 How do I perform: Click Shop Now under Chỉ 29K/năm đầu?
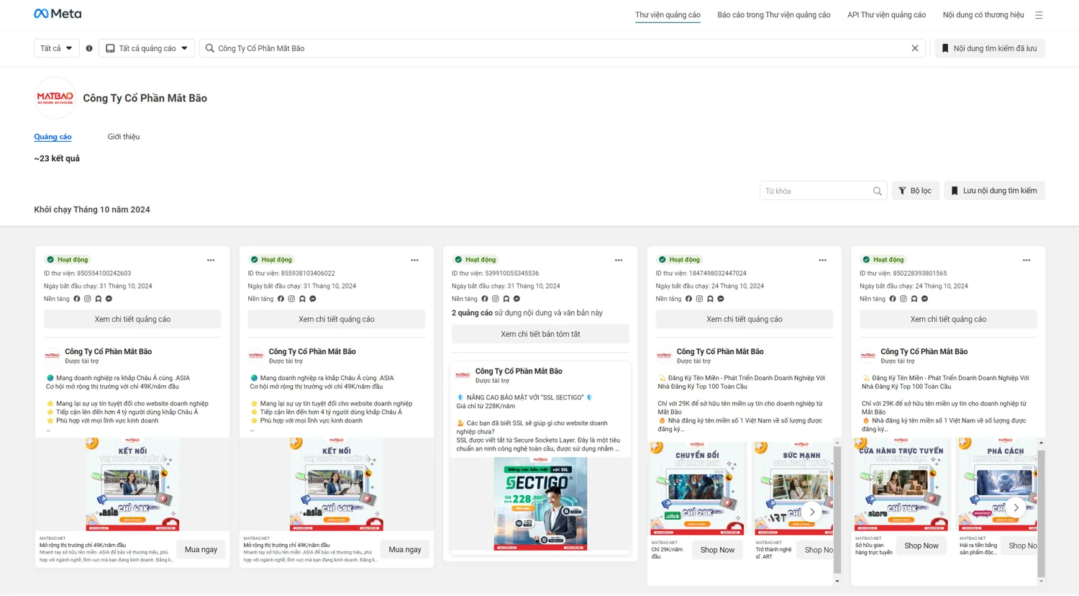click(x=717, y=550)
